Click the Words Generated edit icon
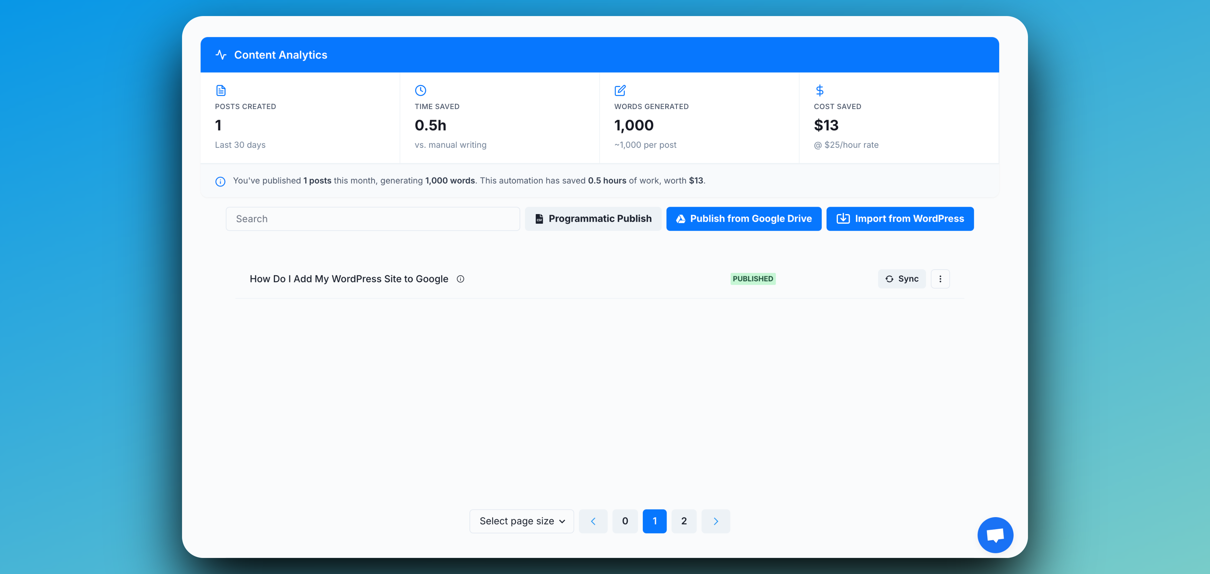The width and height of the screenshot is (1210, 574). (620, 90)
